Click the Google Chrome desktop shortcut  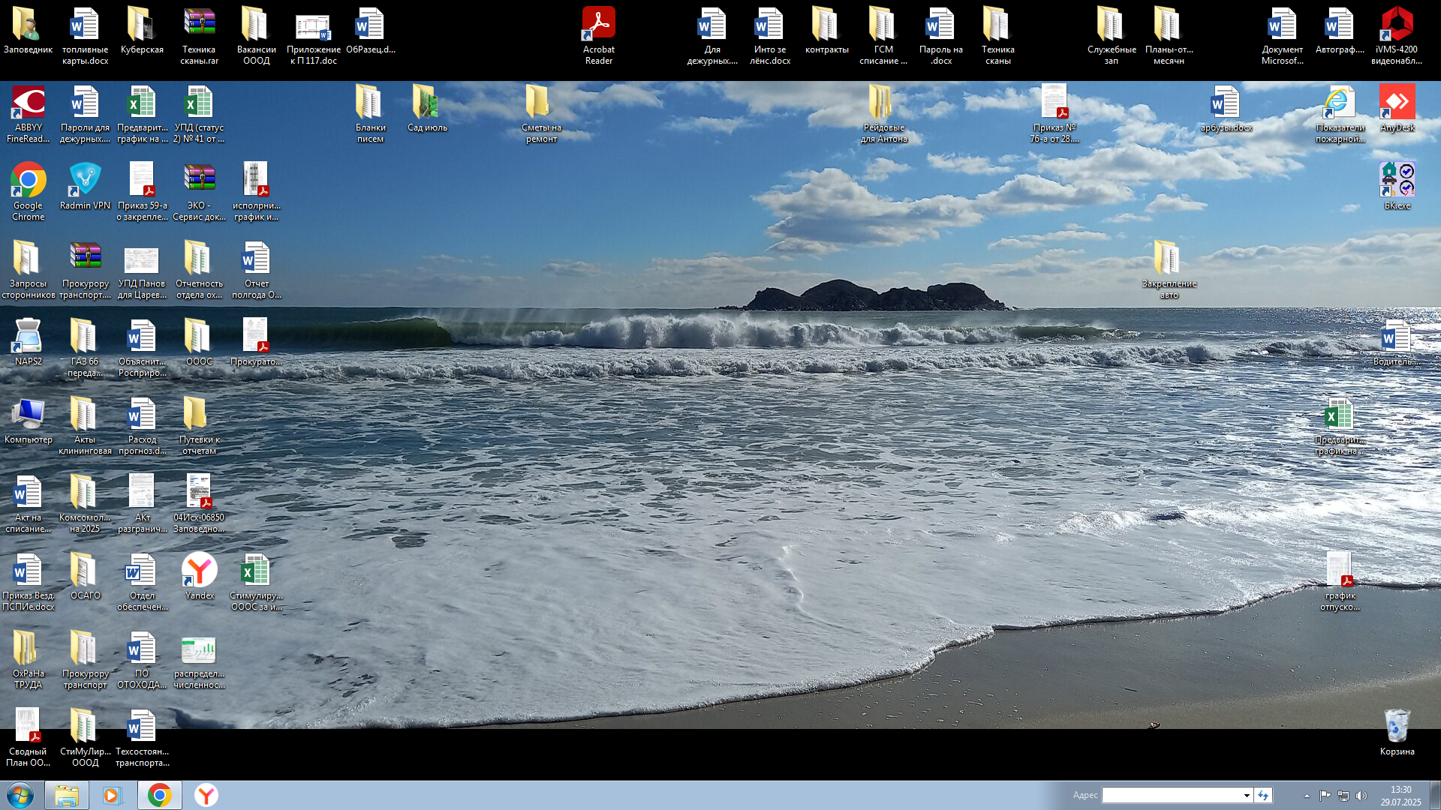(28, 181)
